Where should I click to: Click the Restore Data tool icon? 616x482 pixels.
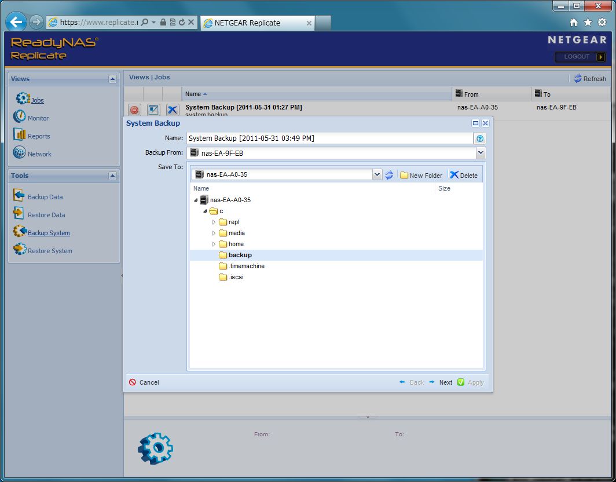[19, 214]
